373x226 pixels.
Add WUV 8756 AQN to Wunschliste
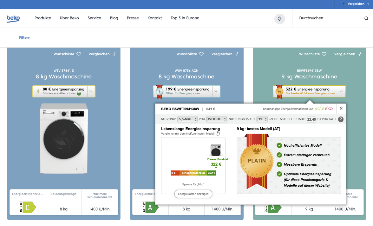190,54
